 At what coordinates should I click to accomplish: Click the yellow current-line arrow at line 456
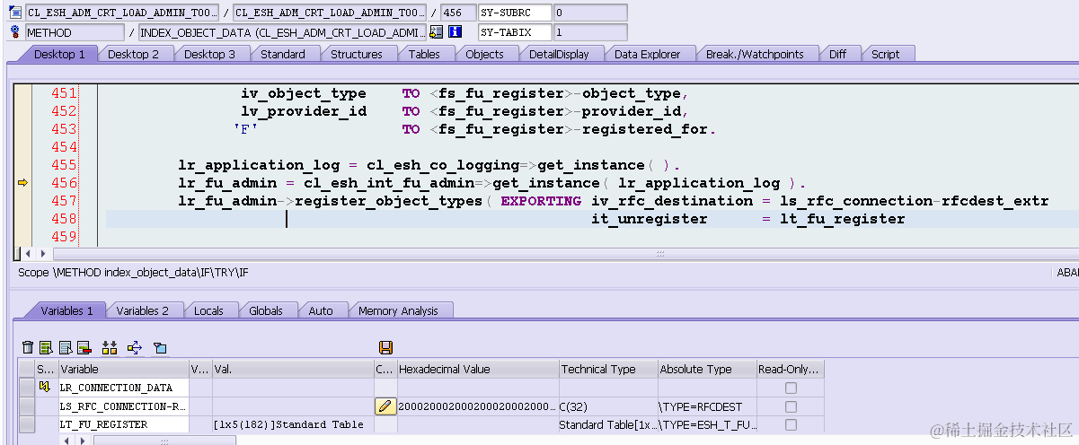click(x=23, y=183)
